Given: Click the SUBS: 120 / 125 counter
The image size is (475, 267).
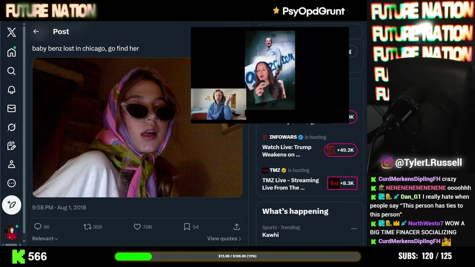Looking at the screenshot, I should [x=425, y=256].
